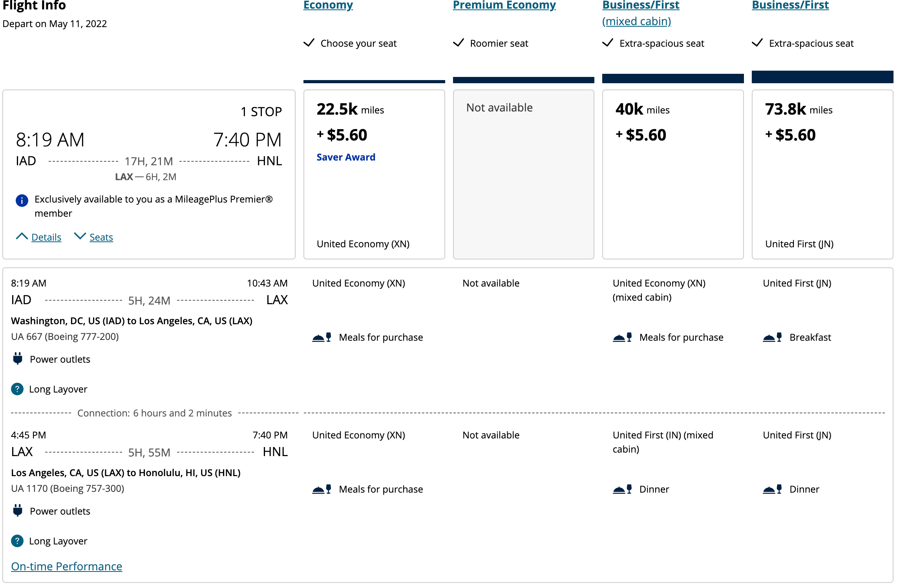
Task: Click the 10:43 AM arrival time
Action: click(x=267, y=283)
